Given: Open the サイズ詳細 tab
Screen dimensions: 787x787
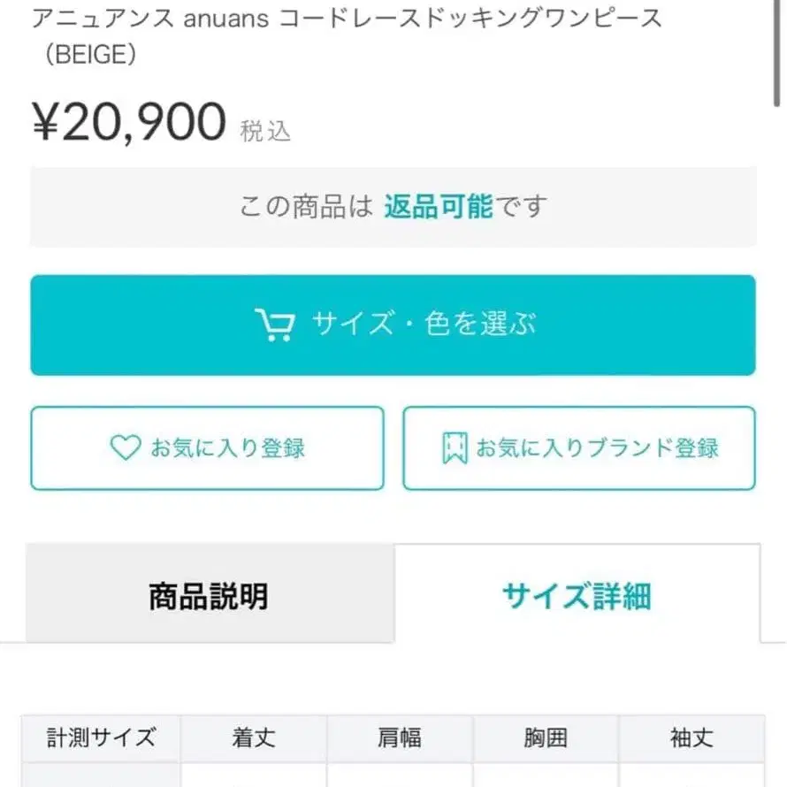Looking at the screenshot, I should [577, 596].
